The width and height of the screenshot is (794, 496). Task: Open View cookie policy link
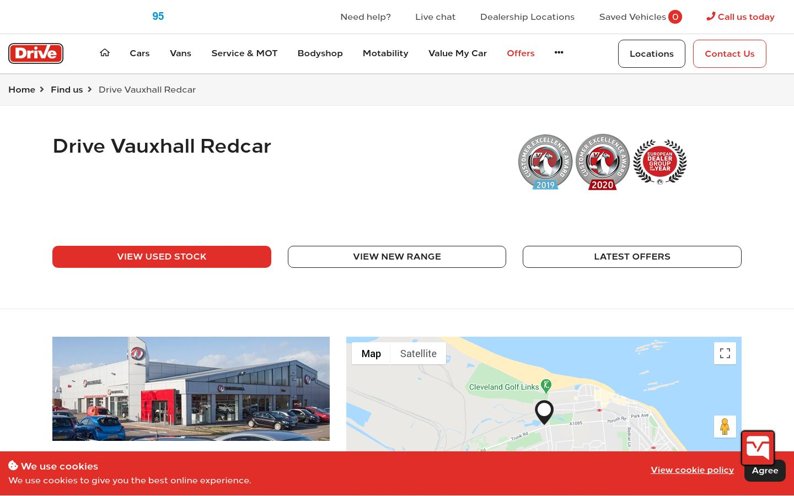[692, 470]
